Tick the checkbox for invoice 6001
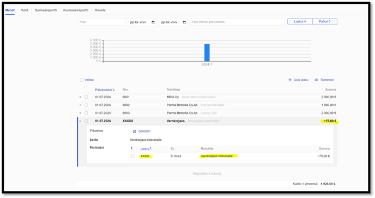The image size is (375, 198). [86, 97]
